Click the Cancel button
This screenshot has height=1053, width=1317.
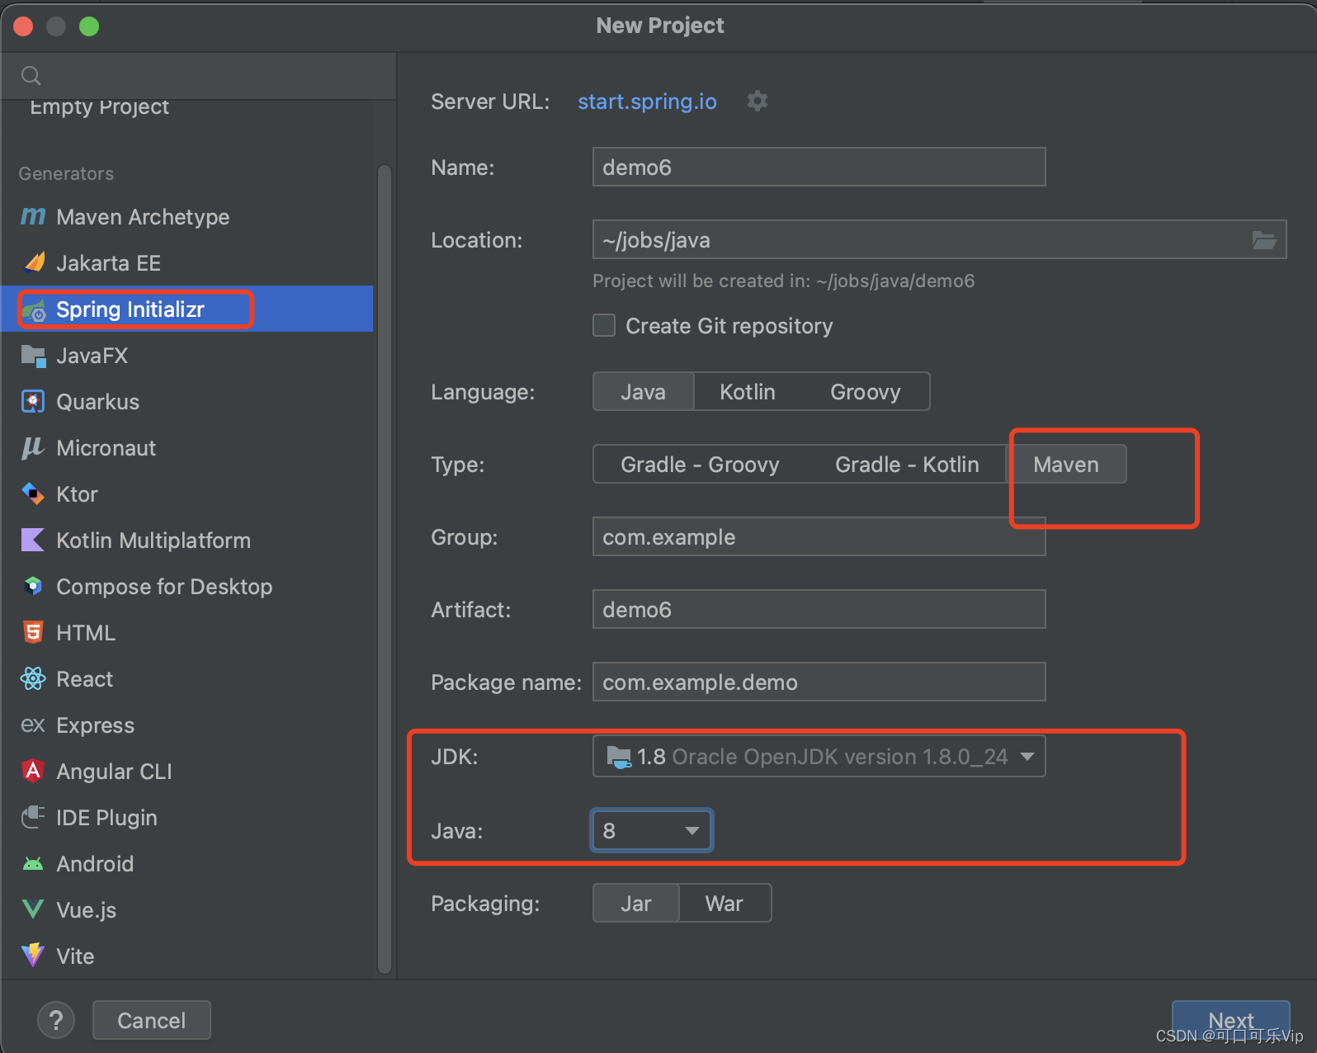coord(152,1021)
